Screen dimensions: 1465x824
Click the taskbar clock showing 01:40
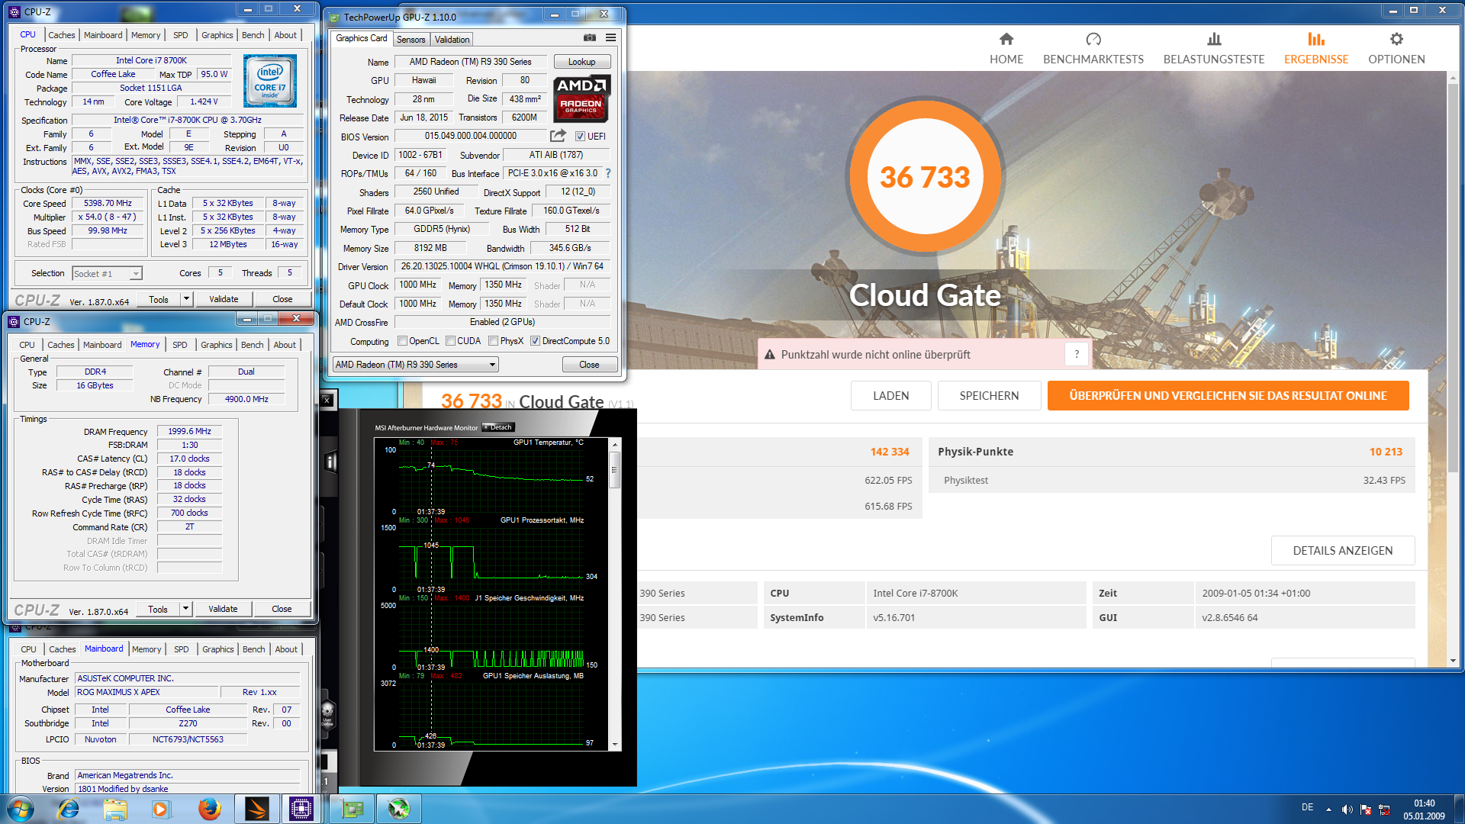(1424, 809)
